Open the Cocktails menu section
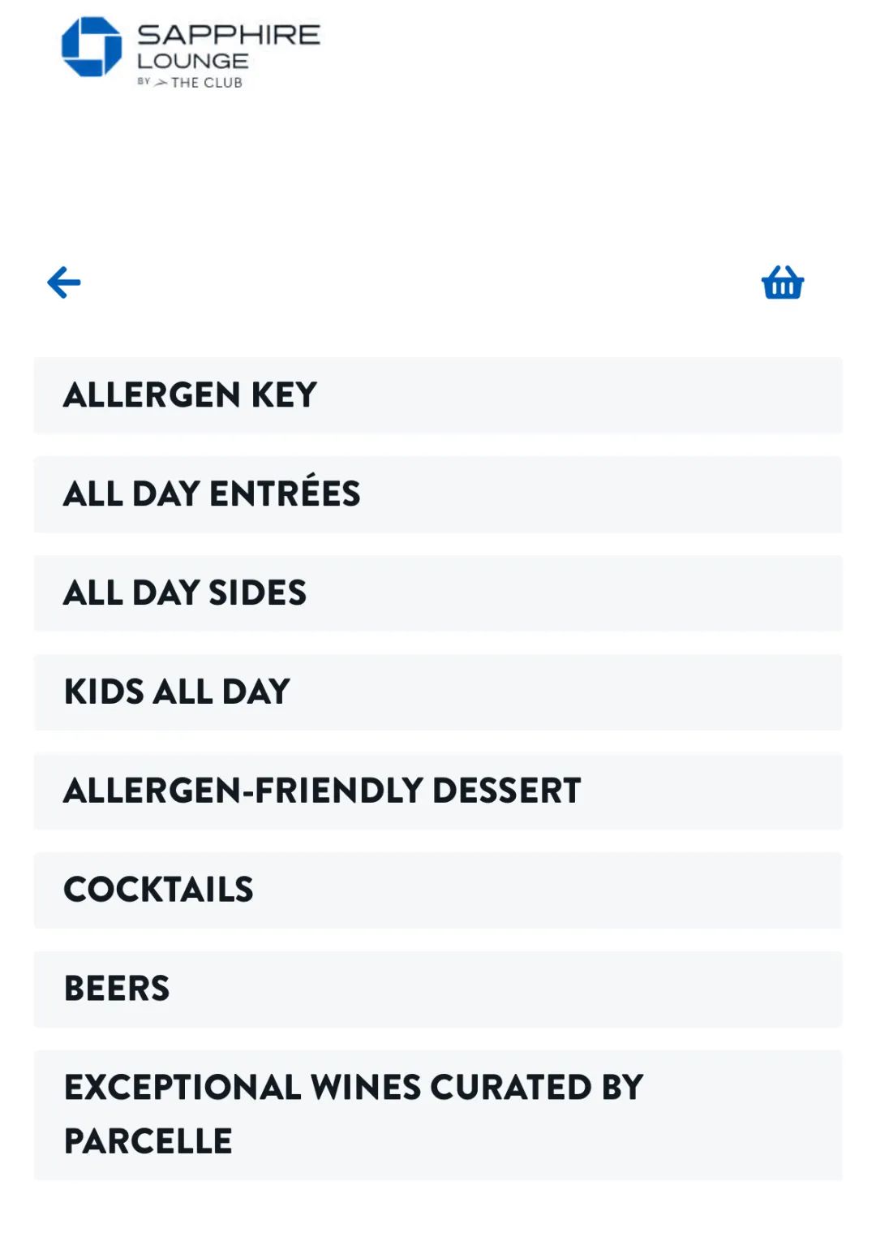 (x=437, y=890)
